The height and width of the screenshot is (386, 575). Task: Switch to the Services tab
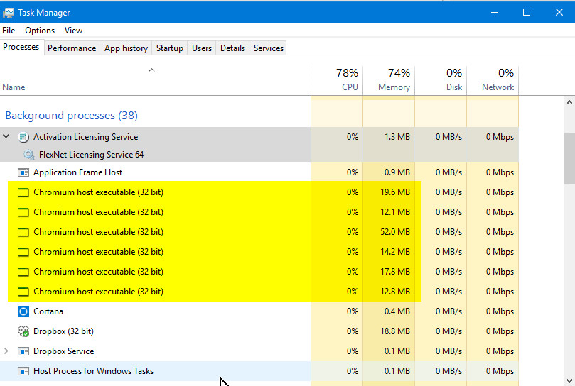(x=269, y=48)
